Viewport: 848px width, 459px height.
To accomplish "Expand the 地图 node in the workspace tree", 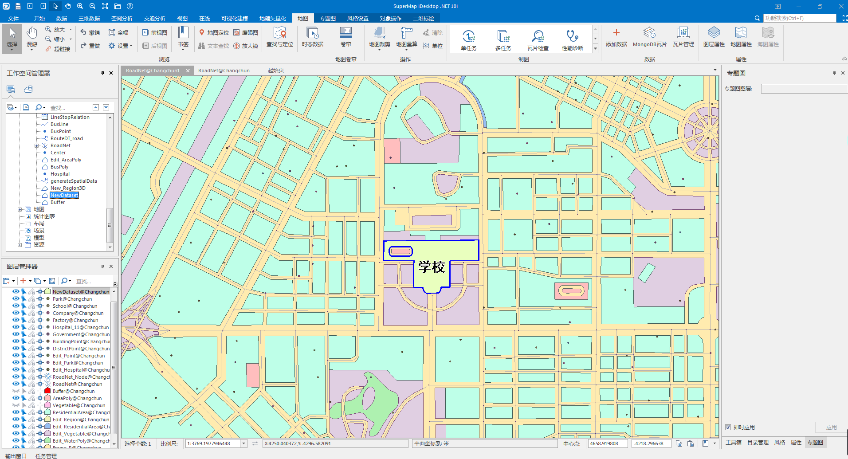I will [x=20, y=209].
